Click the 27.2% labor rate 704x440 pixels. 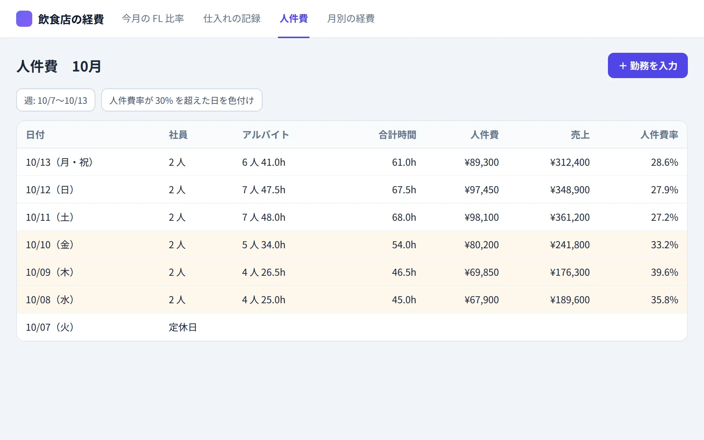click(664, 217)
